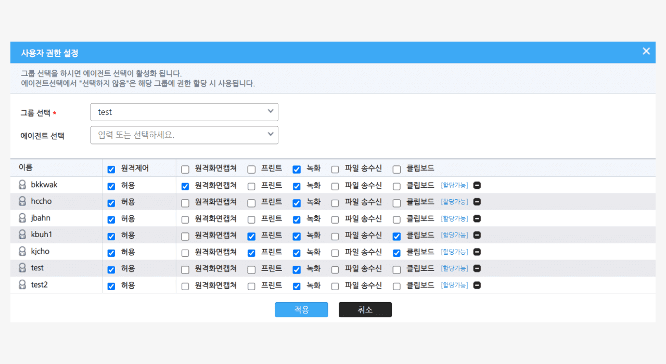Image resolution: width=666 pixels, height=364 pixels.
Task: Click the remove icon on the test row
Action: point(477,268)
